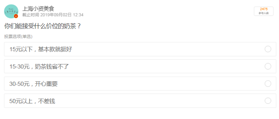Pick the 50元以上 radio circle
The width and height of the screenshot is (279, 119).
click(x=268, y=100)
